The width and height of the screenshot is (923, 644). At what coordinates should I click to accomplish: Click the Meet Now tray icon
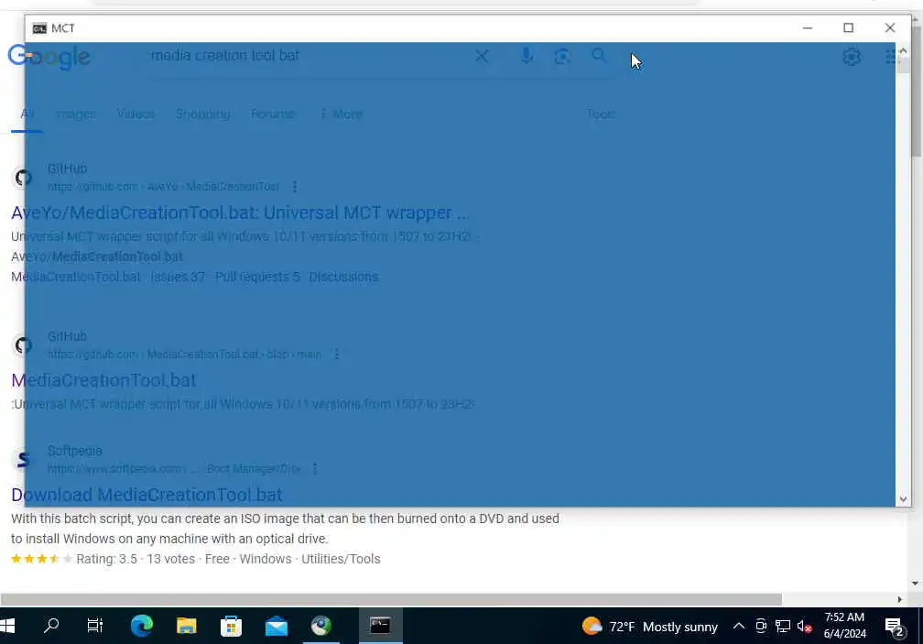[x=761, y=626]
